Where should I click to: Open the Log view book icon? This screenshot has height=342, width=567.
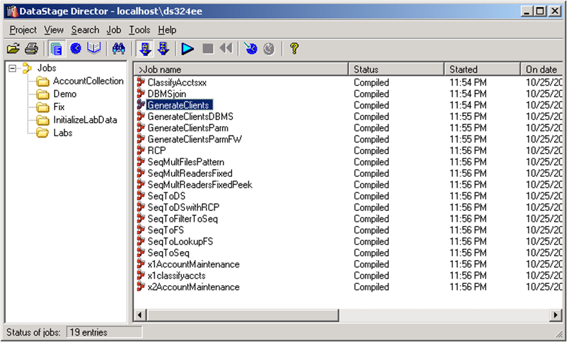point(94,48)
